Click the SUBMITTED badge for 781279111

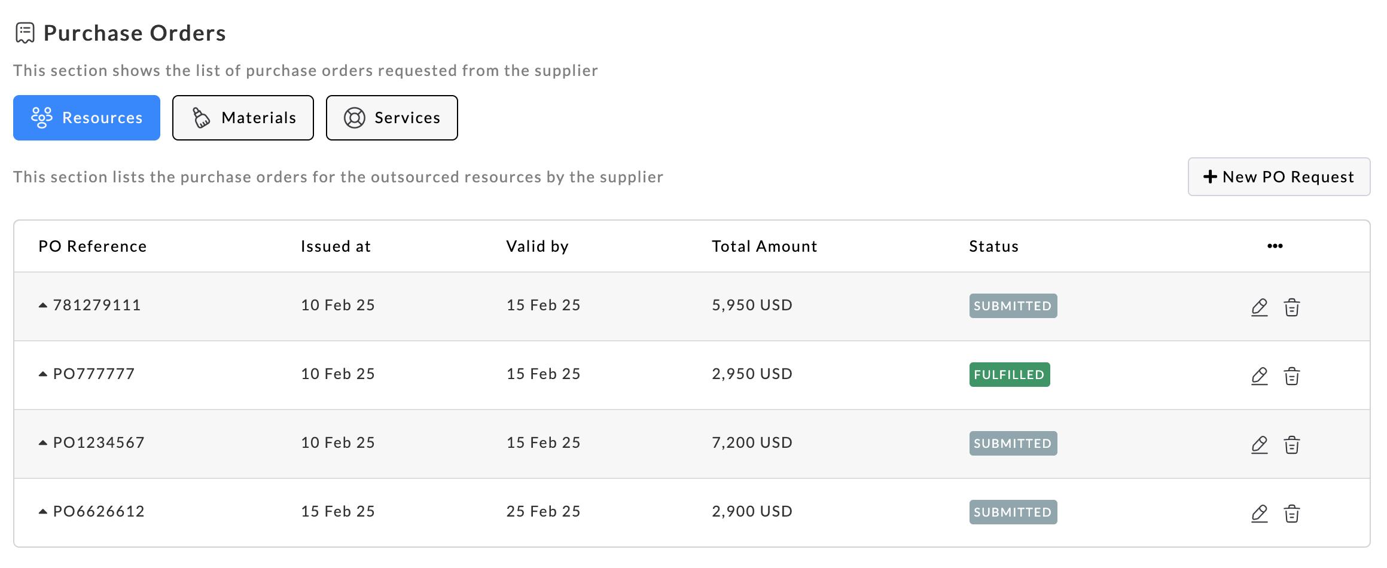(1013, 306)
